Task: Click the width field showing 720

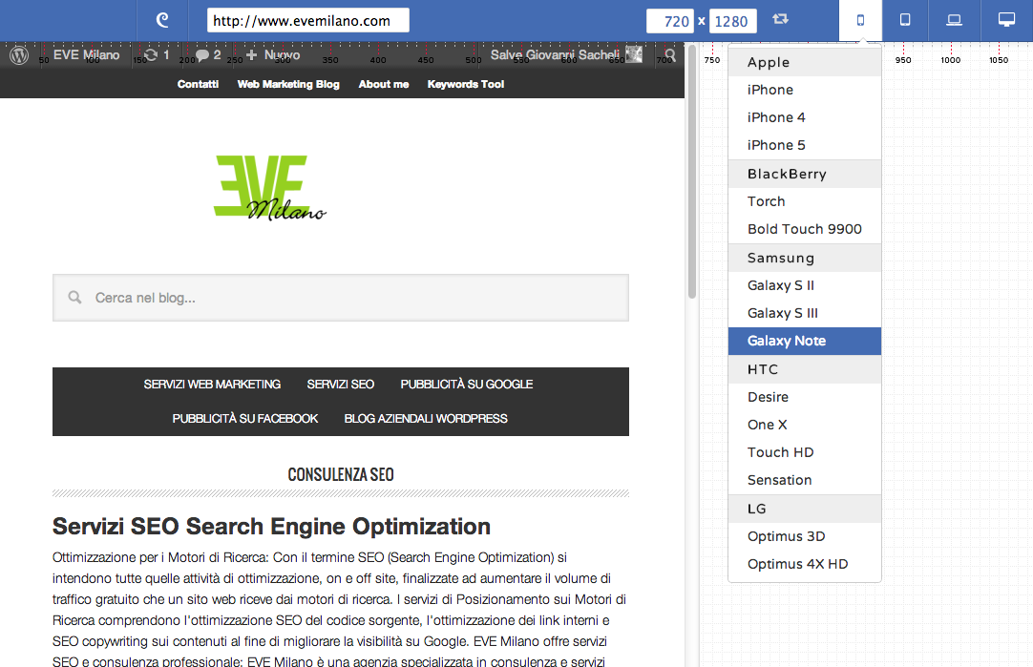Action: pos(669,21)
